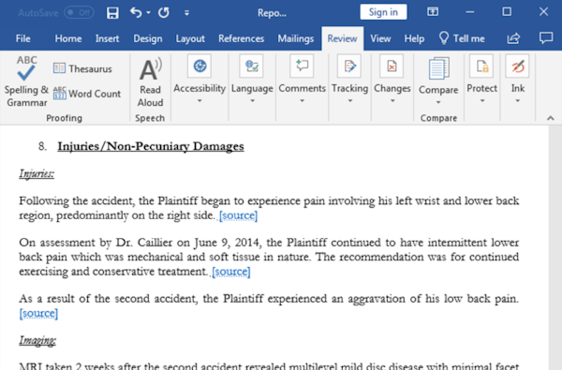This screenshot has height=370, width=562.
Task: Undo the last action
Action: pyautogui.click(x=136, y=13)
